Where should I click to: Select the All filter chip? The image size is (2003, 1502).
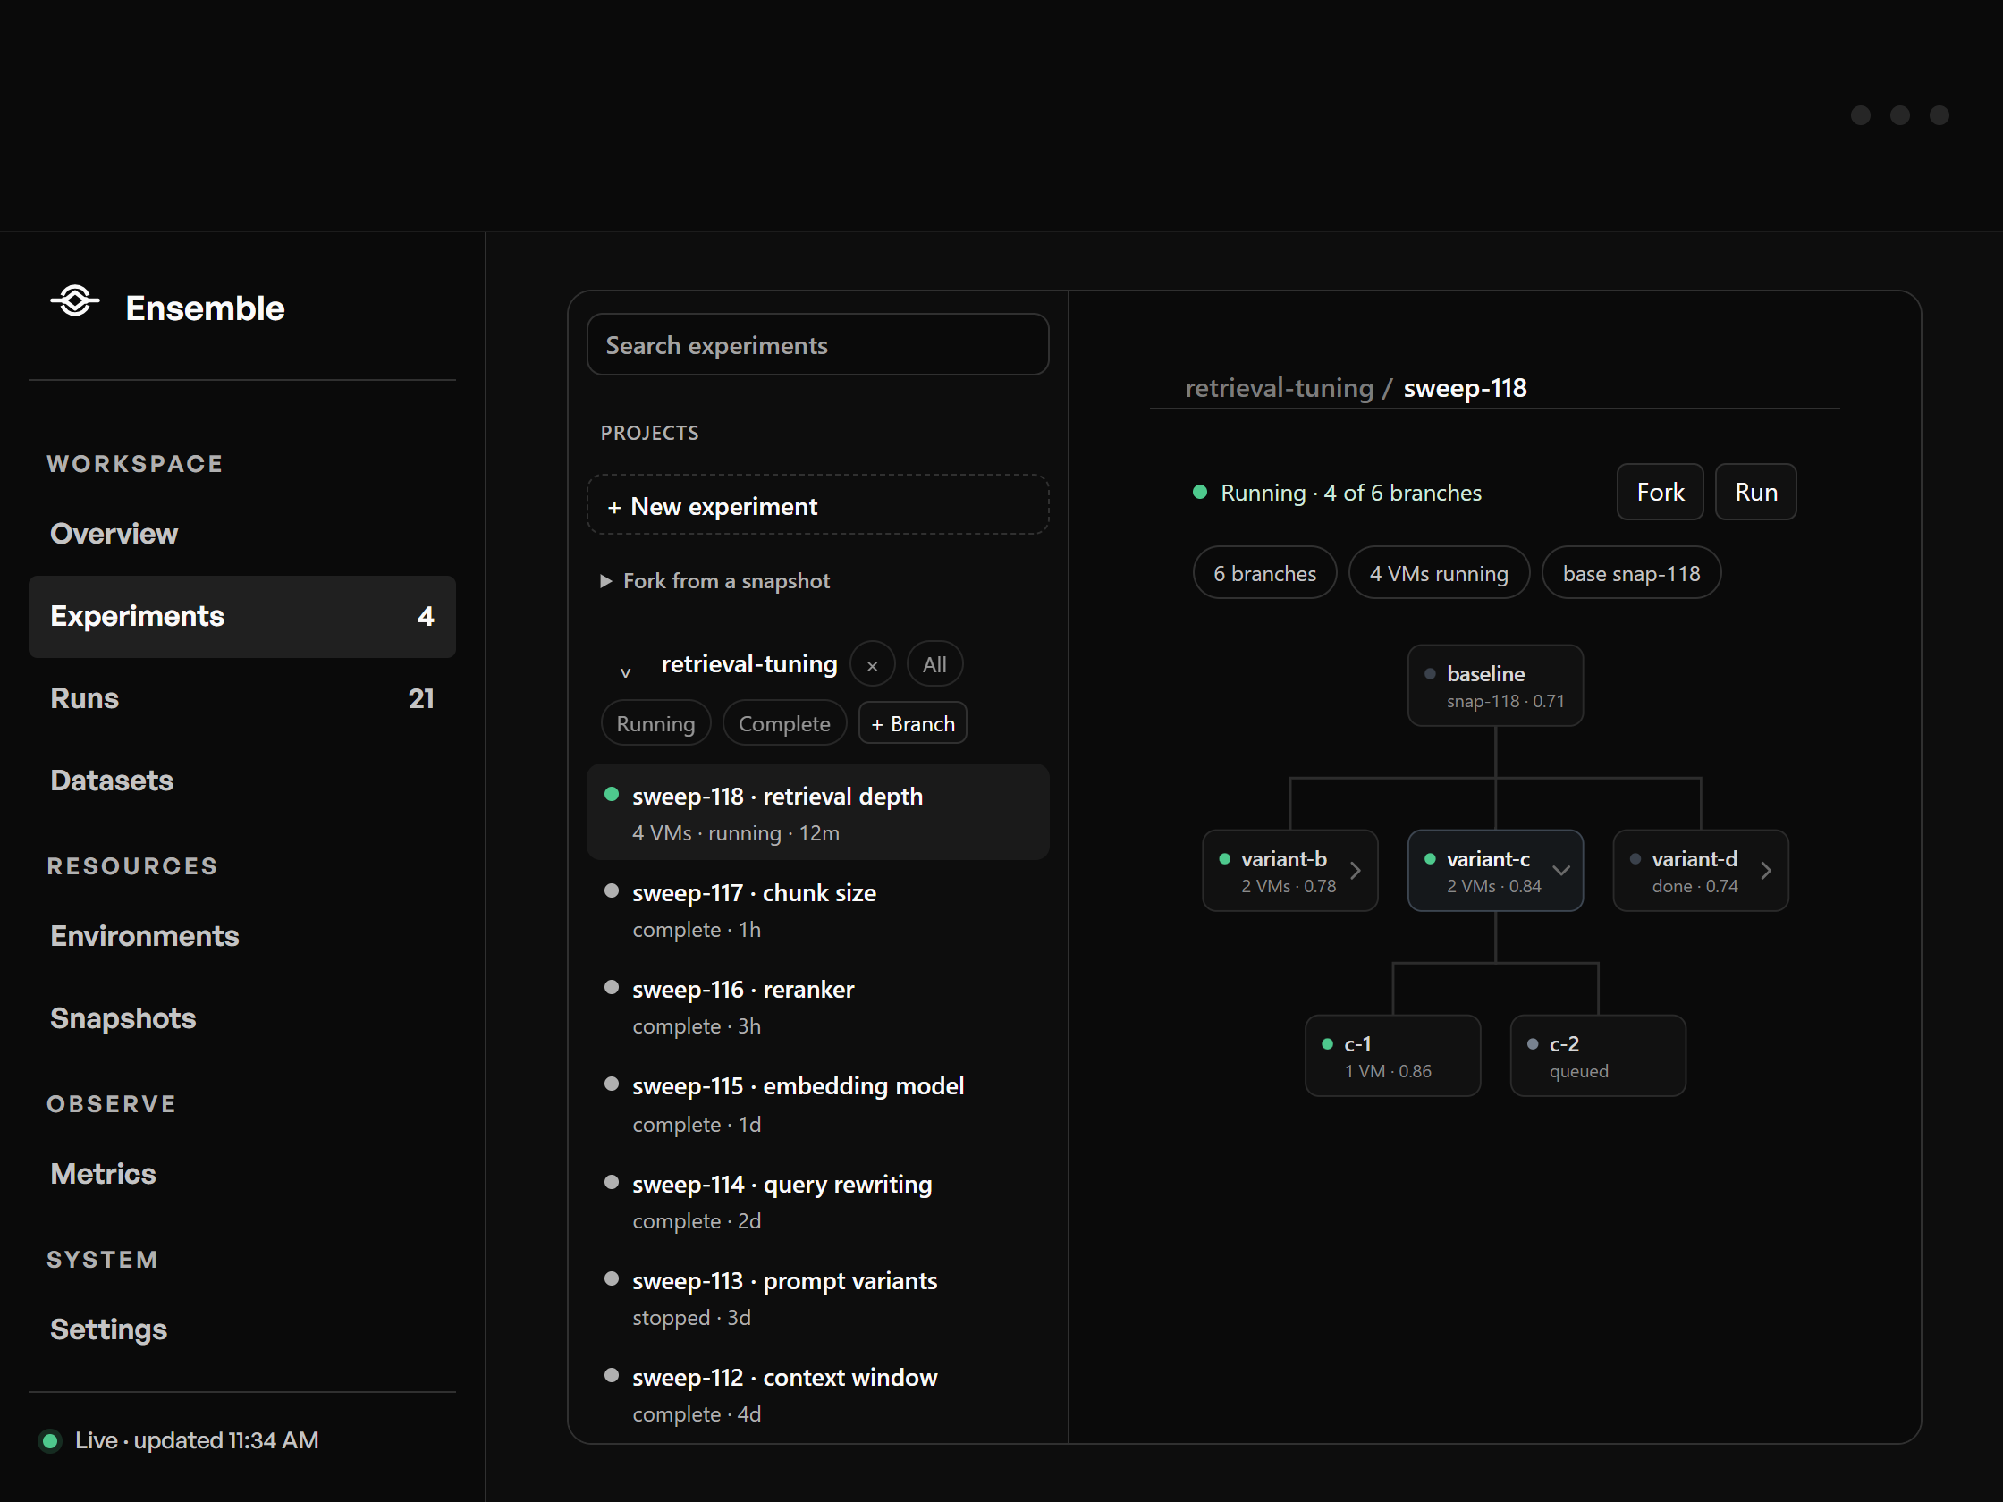pyautogui.click(x=934, y=665)
